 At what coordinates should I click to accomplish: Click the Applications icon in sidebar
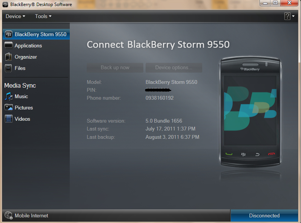(9, 46)
